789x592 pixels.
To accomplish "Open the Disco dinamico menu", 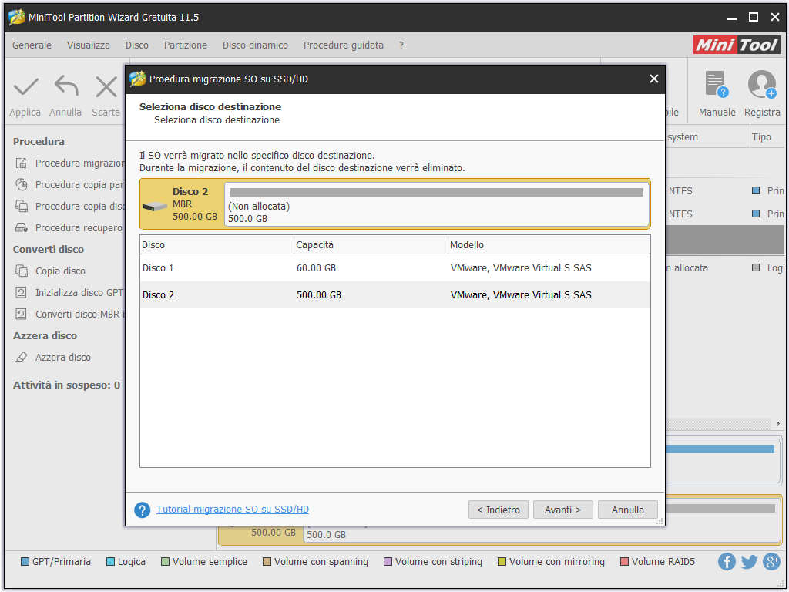I will coord(255,45).
